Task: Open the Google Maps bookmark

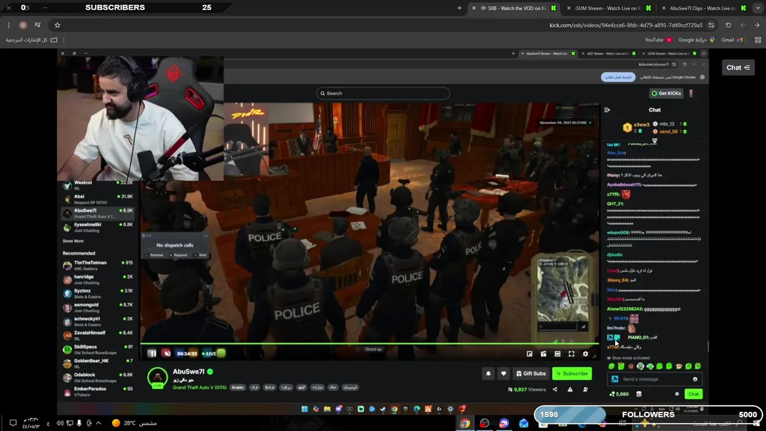Action: 697,40
